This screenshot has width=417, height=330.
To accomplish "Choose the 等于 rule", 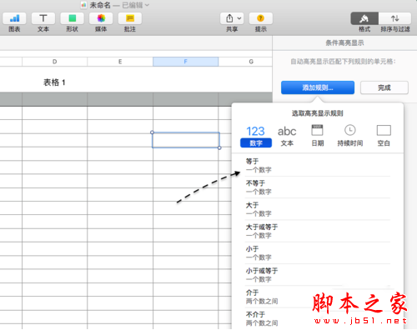I will coord(318,165).
